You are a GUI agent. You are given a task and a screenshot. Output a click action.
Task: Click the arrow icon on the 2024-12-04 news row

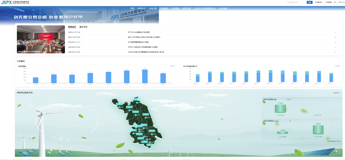(335, 37)
